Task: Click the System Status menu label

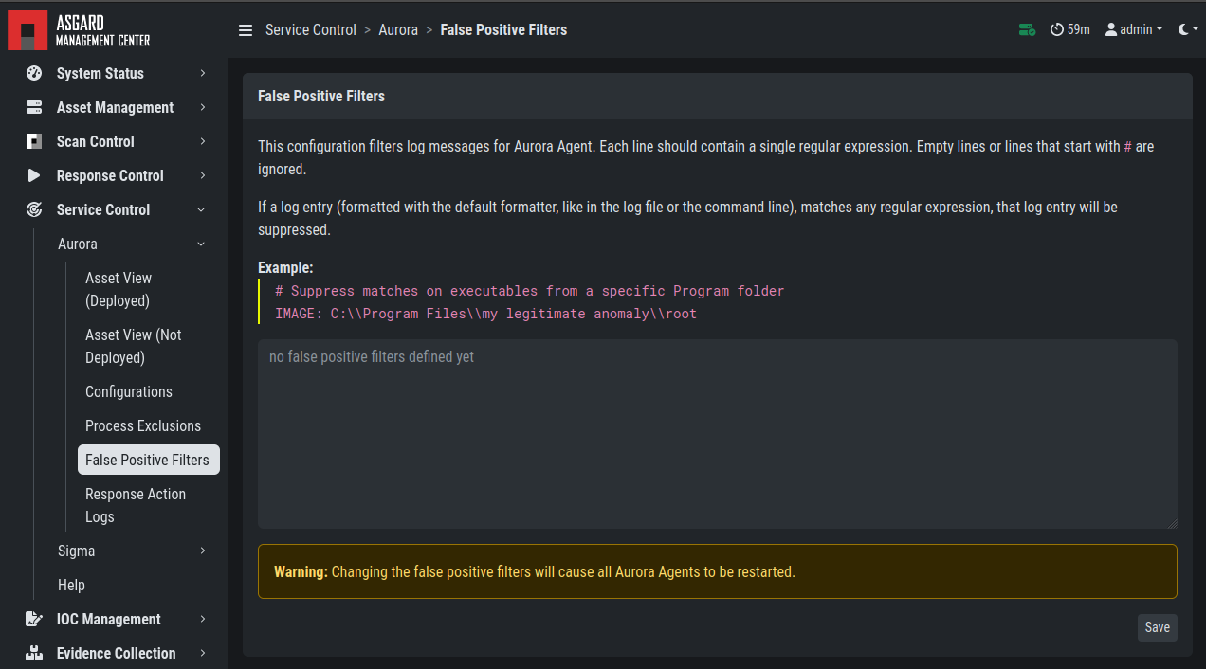Action: click(x=100, y=73)
